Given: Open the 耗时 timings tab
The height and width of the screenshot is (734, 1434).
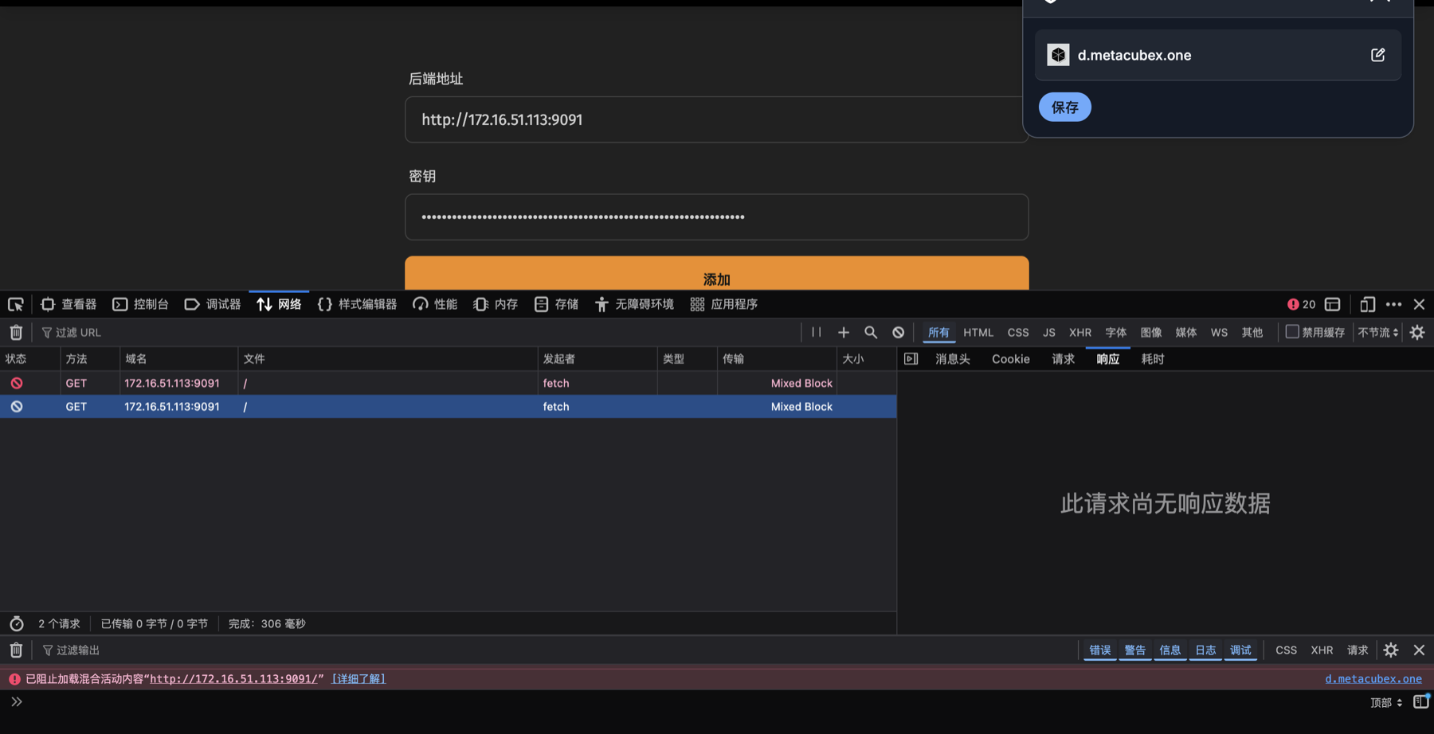Looking at the screenshot, I should coord(1153,359).
